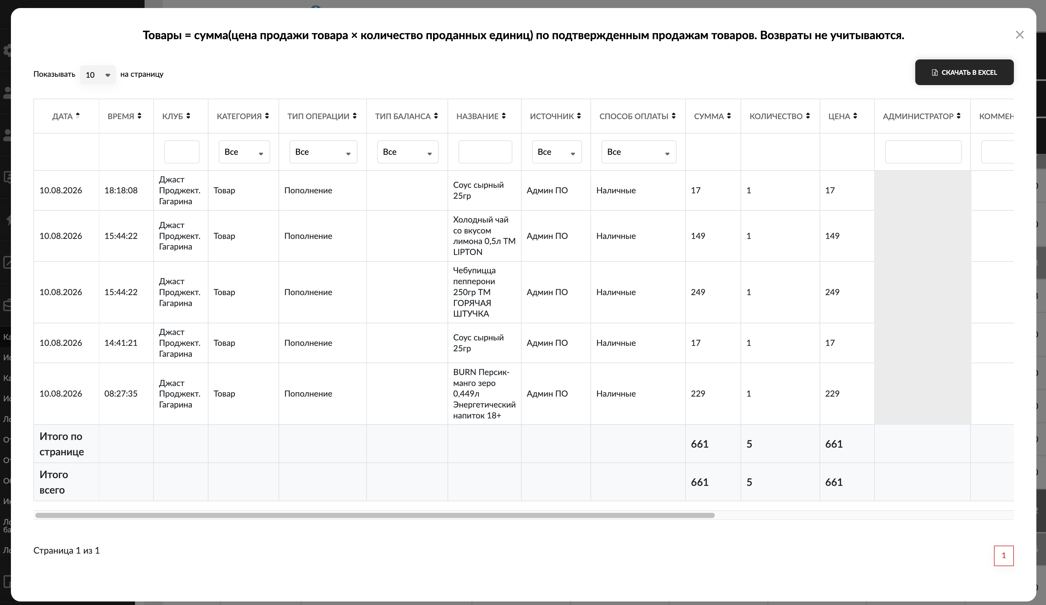The width and height of the screenshot is (1046, 605).
Task: Open the Категория filter dropdown
Action: coord(244,152)
